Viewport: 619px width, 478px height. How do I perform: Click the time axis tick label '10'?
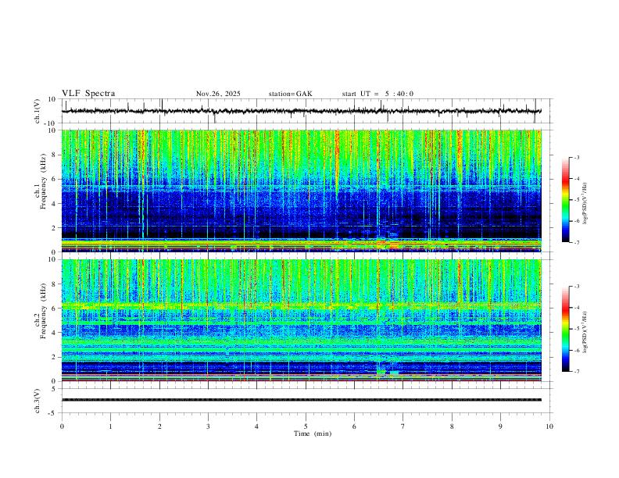click(549, 426)
